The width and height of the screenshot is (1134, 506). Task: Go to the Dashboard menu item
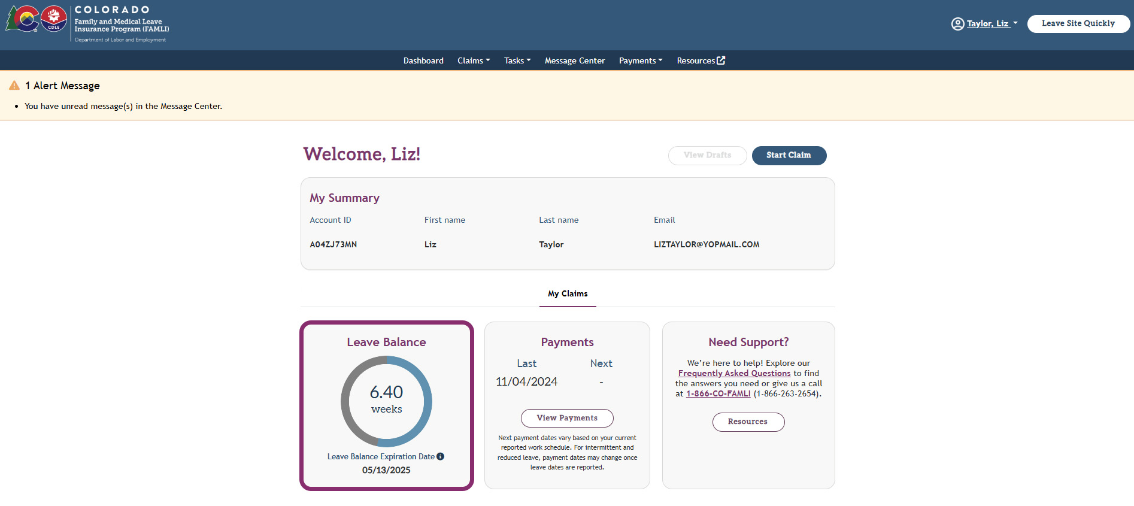[423, 60]
